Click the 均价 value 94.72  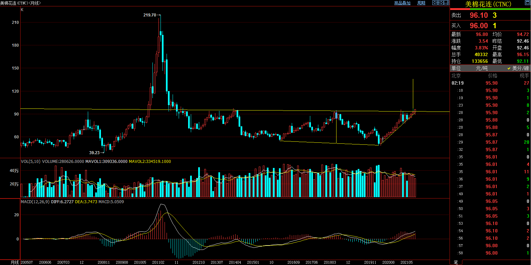pyautogui.click(x=523, y=34)
